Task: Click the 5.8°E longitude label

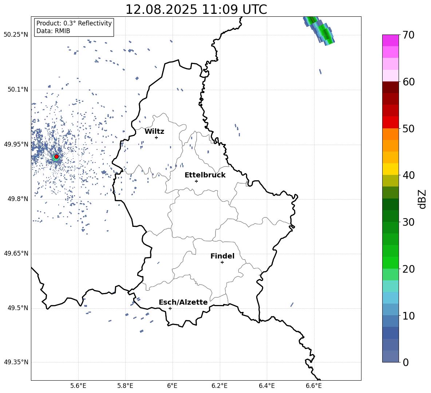Action: [125, 386]
